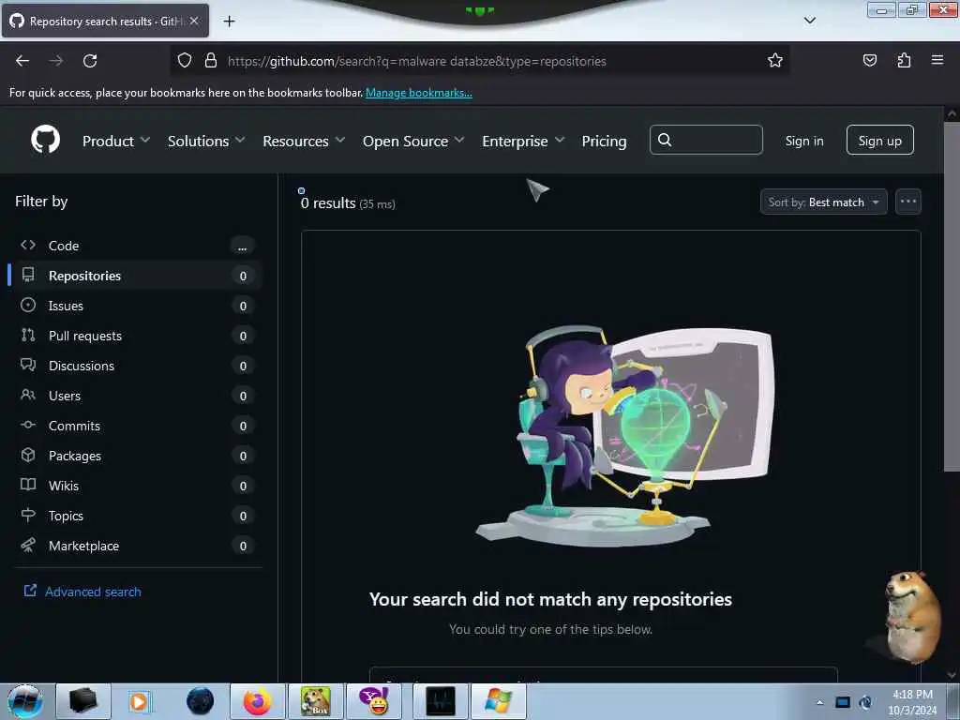
Task: Bookmark this page with the star icon
Action: coord(775,60)
